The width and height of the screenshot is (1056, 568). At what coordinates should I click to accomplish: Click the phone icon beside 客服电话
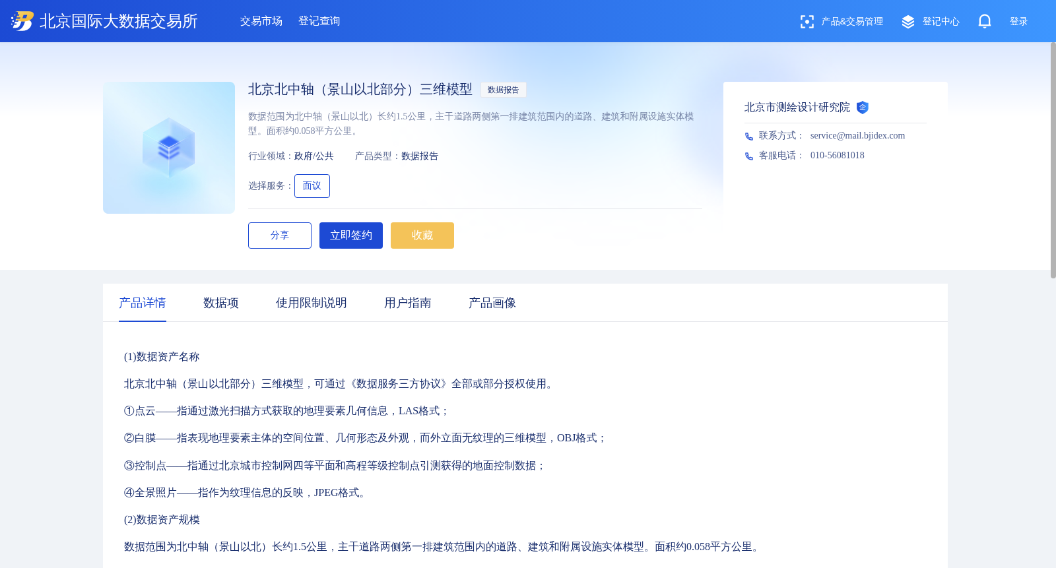coord(749,156)
